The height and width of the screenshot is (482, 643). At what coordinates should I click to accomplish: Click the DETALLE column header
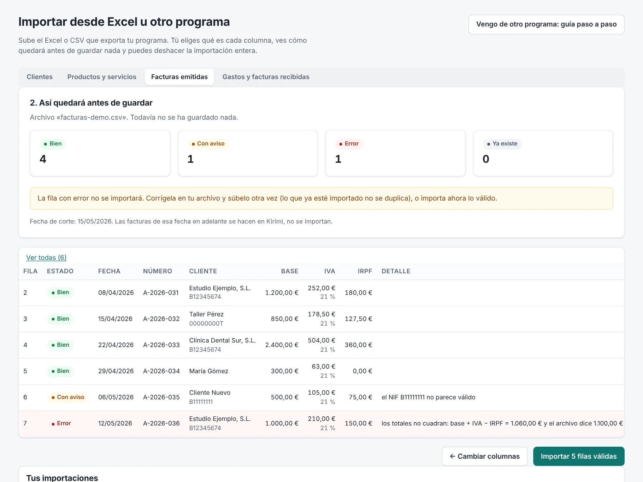coord(396,271)
